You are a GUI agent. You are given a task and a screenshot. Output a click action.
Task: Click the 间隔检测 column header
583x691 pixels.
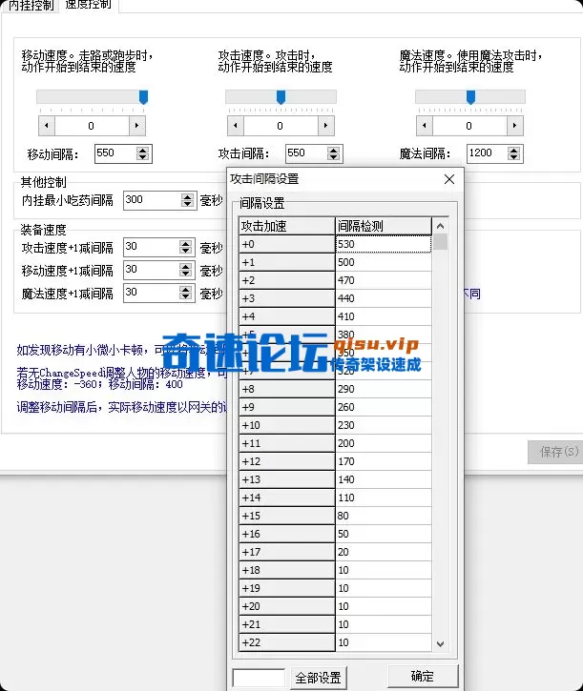[x=383, y=226]
